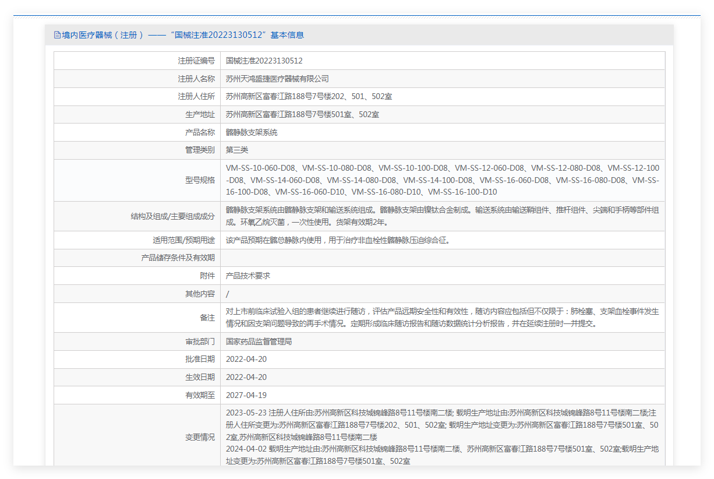This screenshot has width=714, height=479.
Task: Click the registration number value 国械注准20223130512
Action: click(x=264, y=61)
